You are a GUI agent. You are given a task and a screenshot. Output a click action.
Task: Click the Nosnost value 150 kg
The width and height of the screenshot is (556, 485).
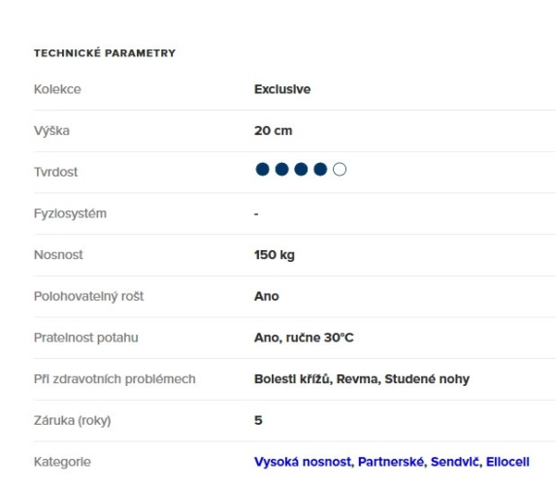(x=275, y=254)
